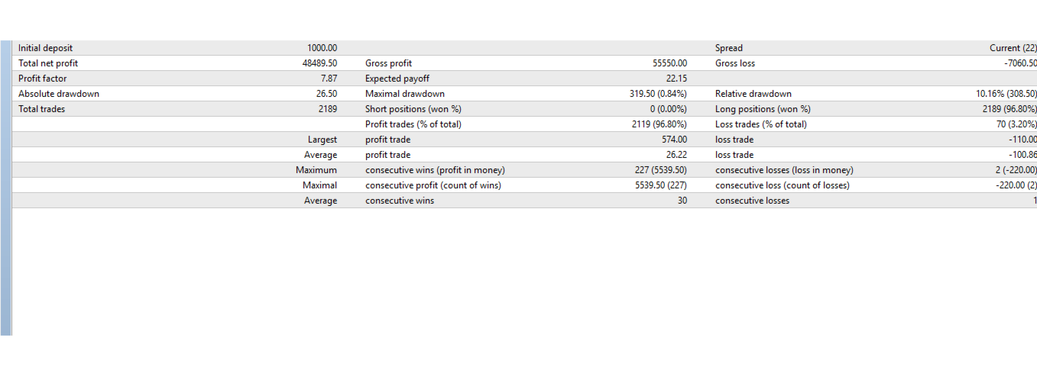Select the Total trades value 2189
The image size is (1037, 376).
[x=327, y=109]
